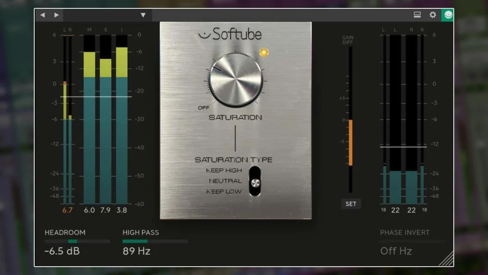
Task: Click the input L/R level meter
Action: (67, 119)
